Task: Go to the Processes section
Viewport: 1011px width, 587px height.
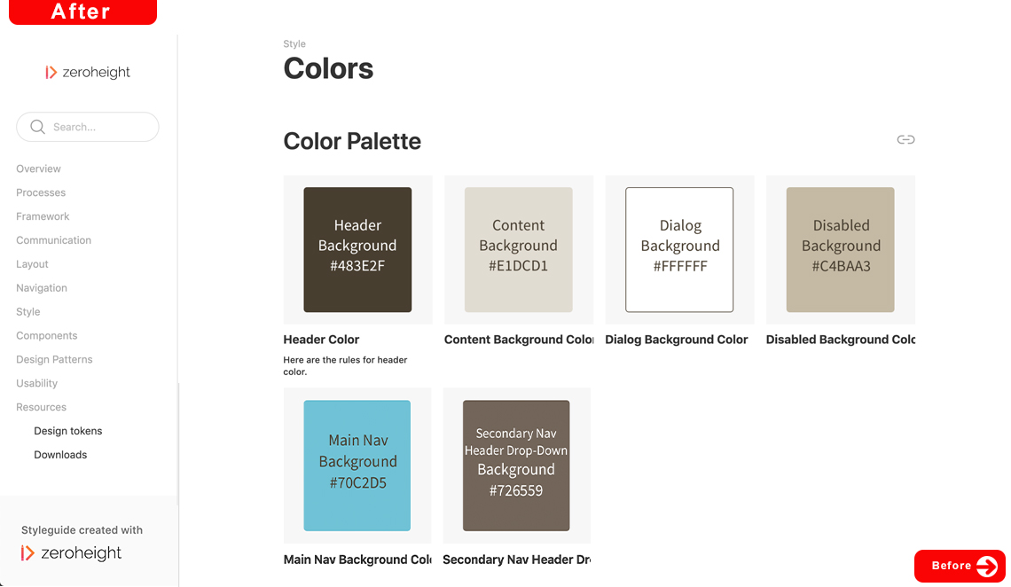Action: pyautogui.click(x=41, y=192)
